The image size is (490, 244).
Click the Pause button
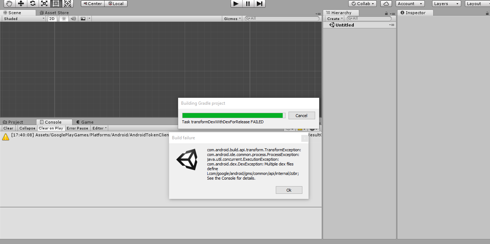(248, 4)
